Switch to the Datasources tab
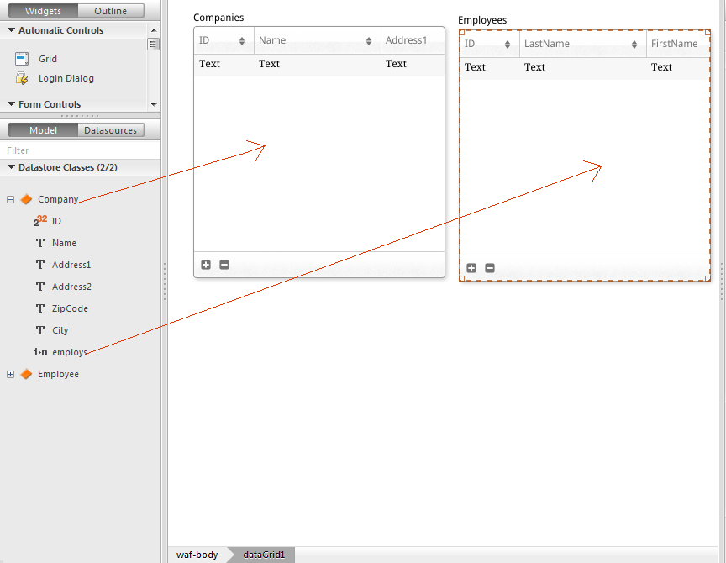Viewport: 726px width, 563px height. pos(111,130)
